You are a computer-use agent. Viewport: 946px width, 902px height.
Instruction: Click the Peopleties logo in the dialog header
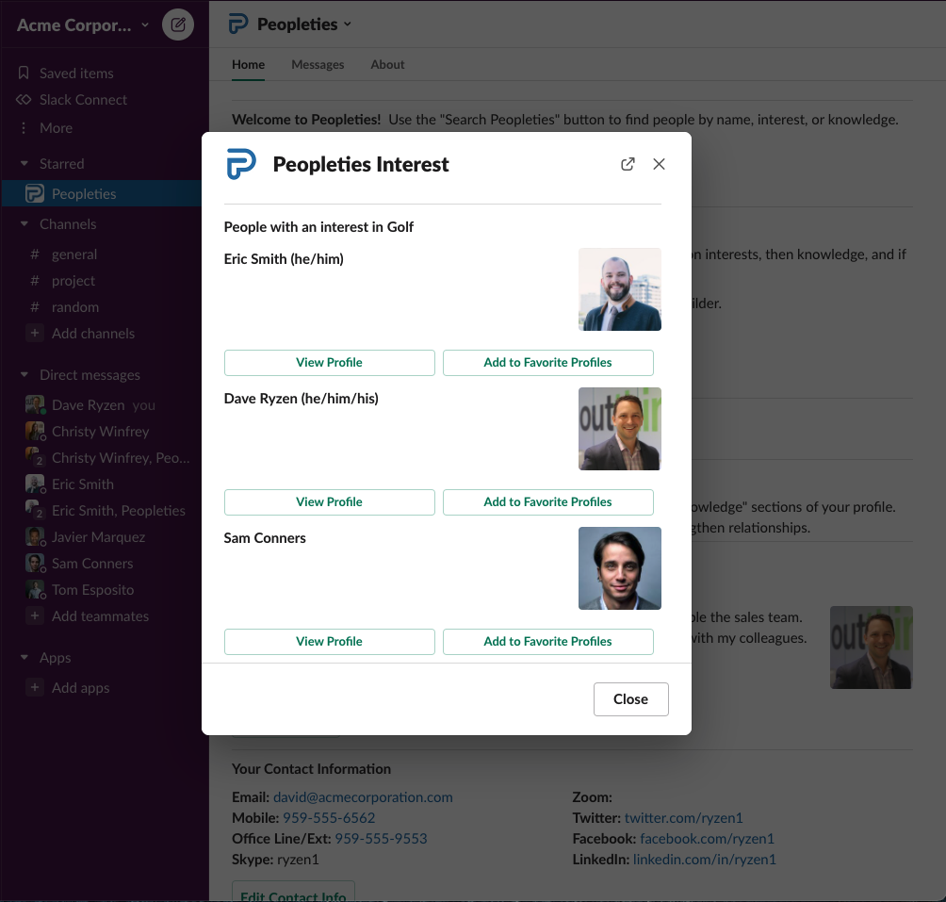[x=241, y=164]
